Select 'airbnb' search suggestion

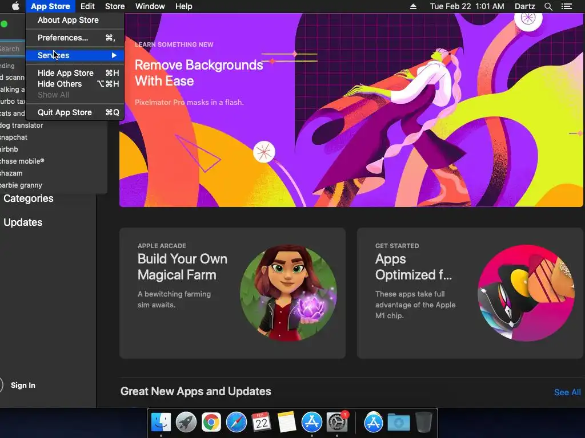(9, 149)
